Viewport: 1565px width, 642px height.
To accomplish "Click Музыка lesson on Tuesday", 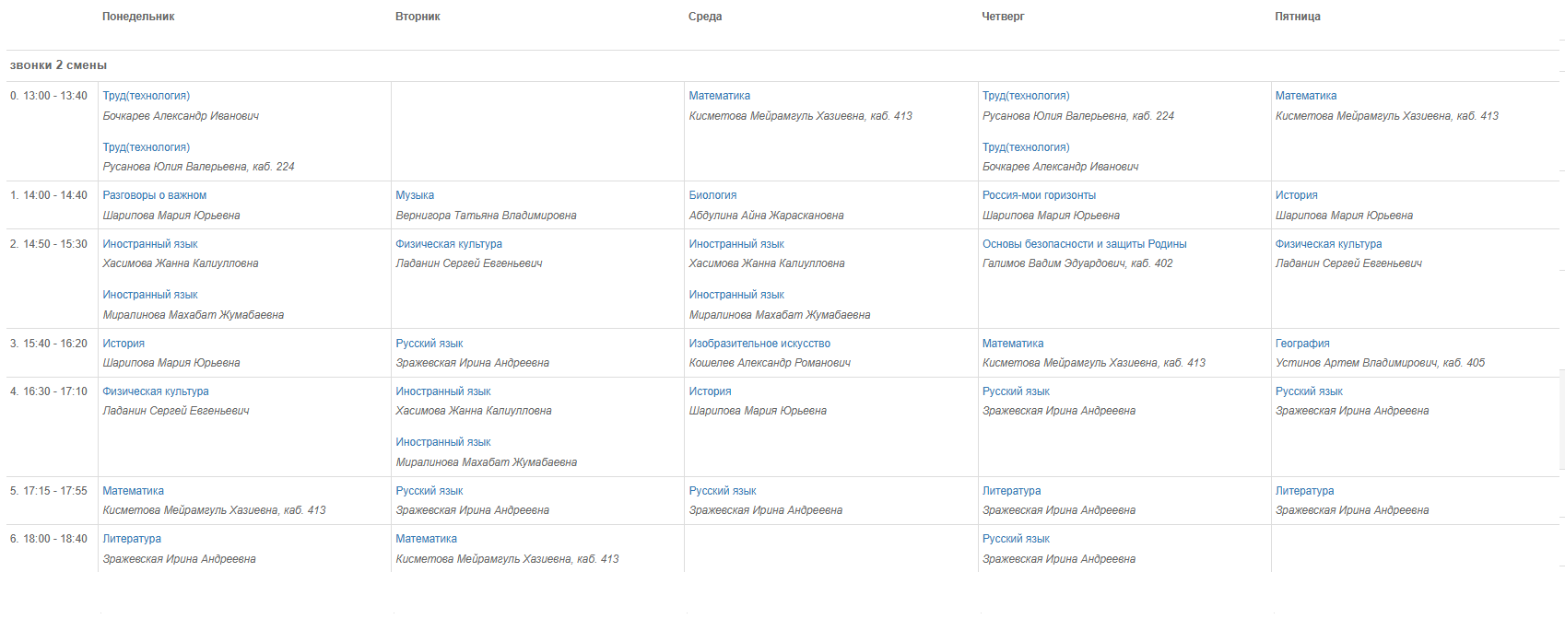I will pyautogui.click(x=415, y=195).
